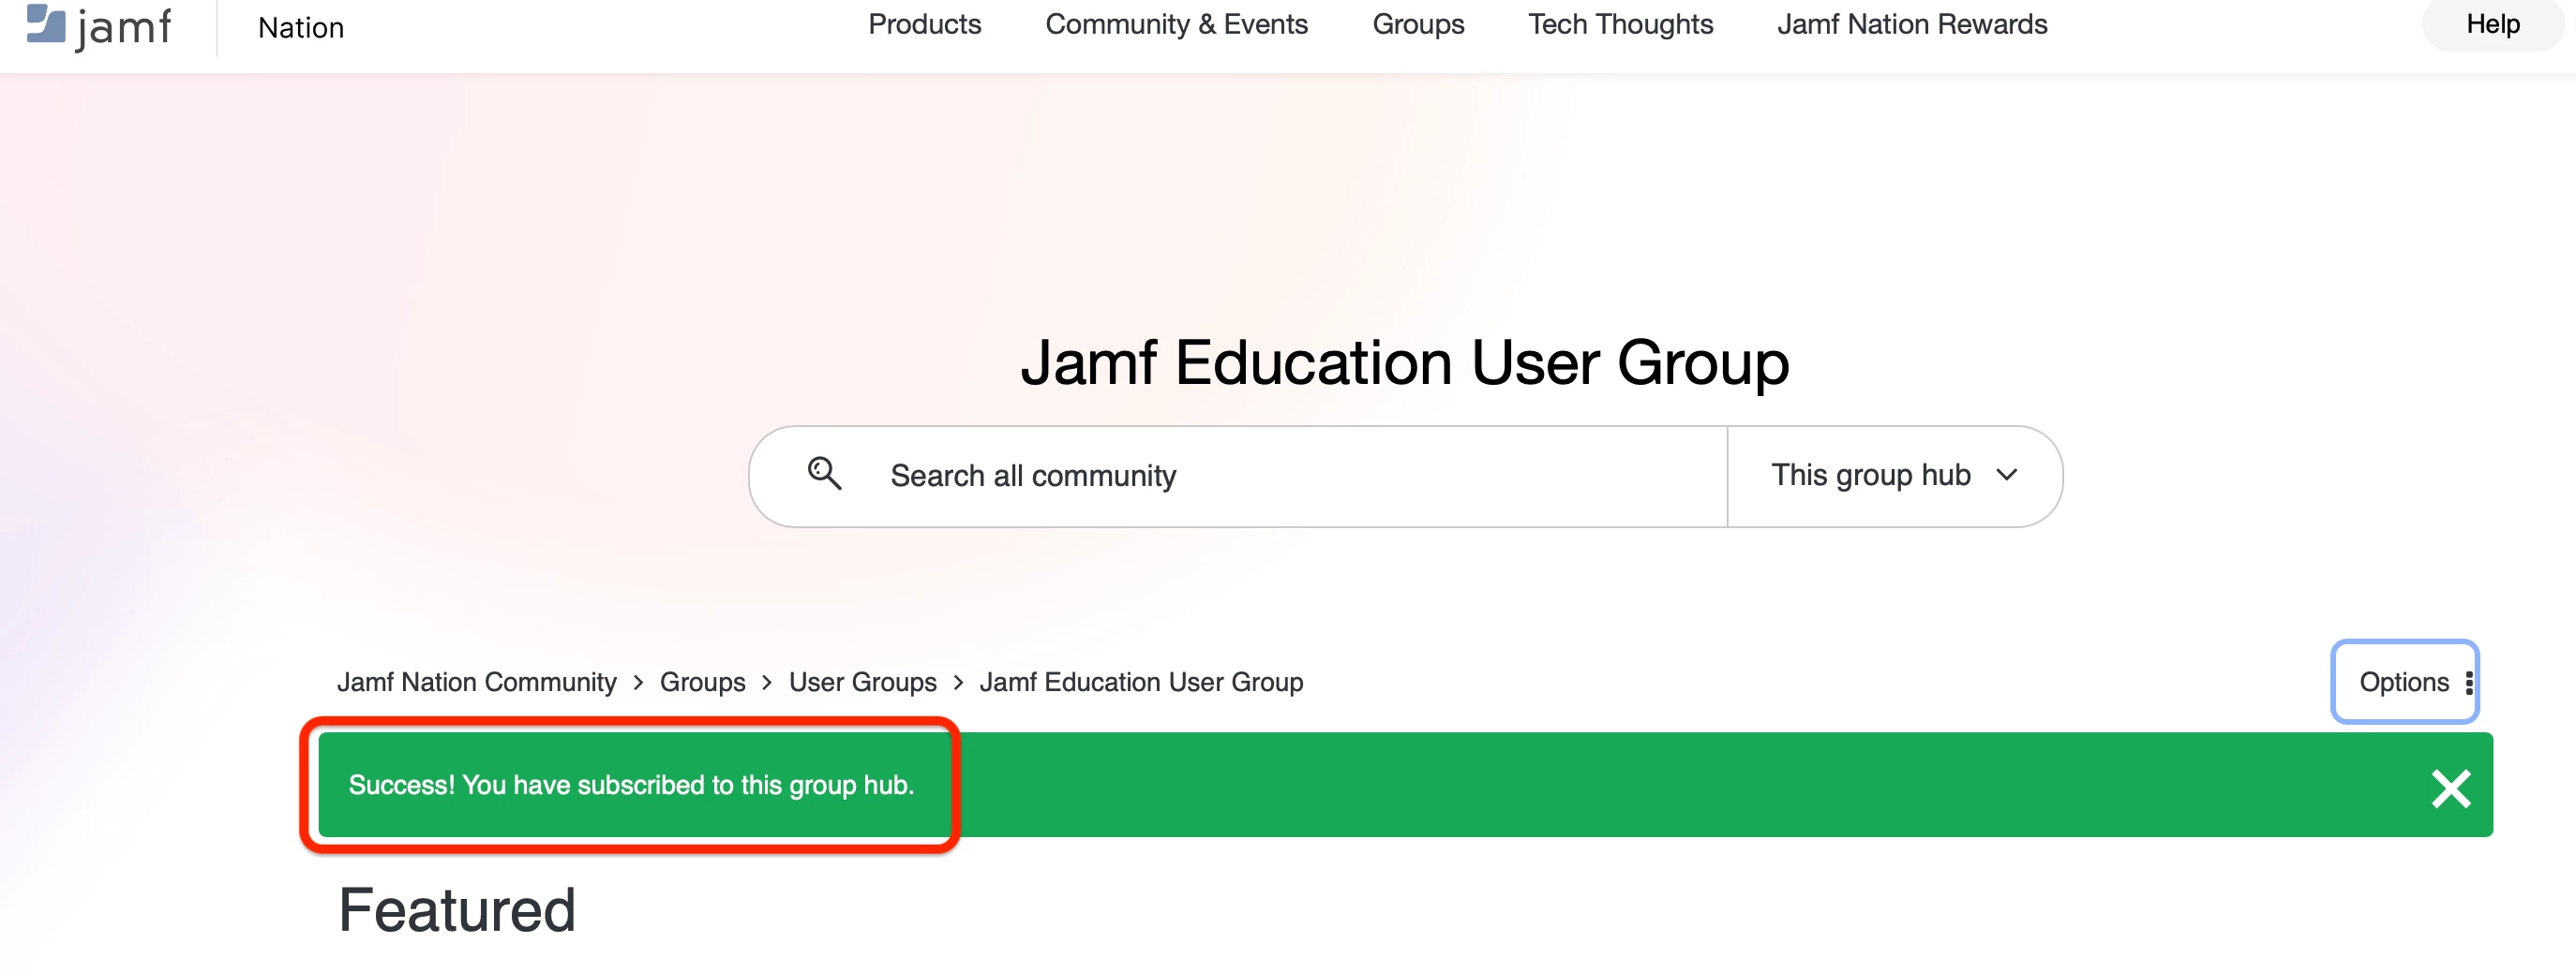Expand the This group hub dropdown
The image size is (2576, 972).
tap(1894, 477)
